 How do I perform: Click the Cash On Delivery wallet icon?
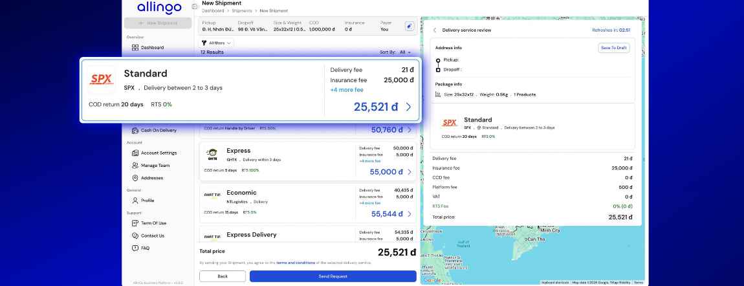tap(135, 131)
